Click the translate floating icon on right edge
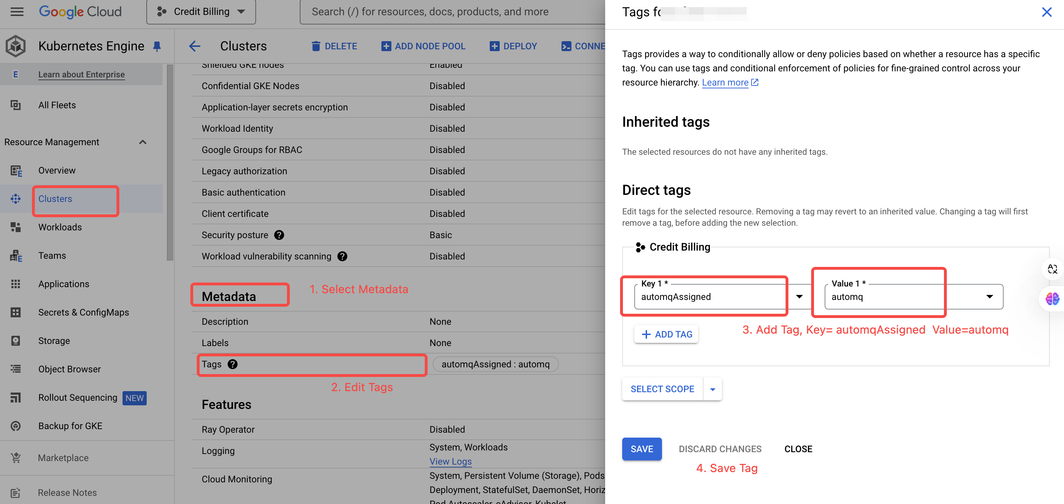Image resolution: width=1064 pixels, height=504 pixels. 1052,269
